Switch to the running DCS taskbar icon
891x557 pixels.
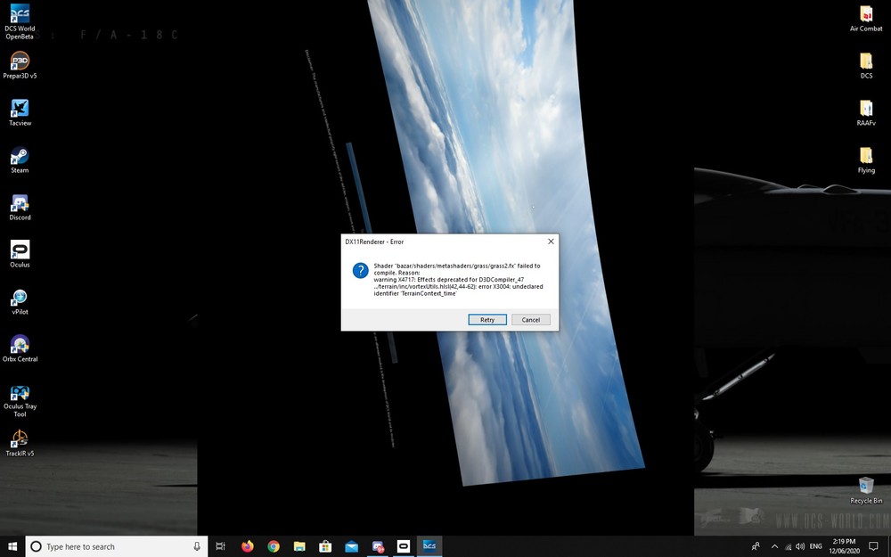coord(429,545)
